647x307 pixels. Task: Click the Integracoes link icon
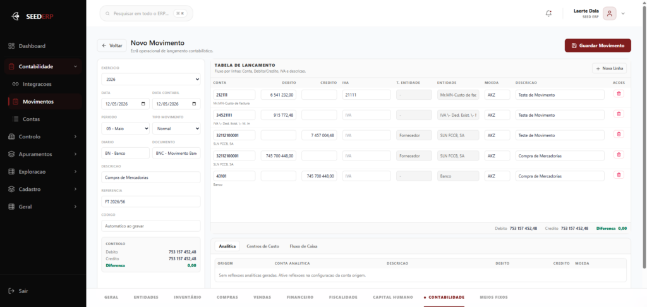[16, 84]
